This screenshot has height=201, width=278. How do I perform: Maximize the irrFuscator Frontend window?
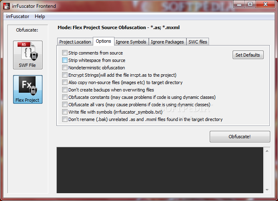[250, 5]
